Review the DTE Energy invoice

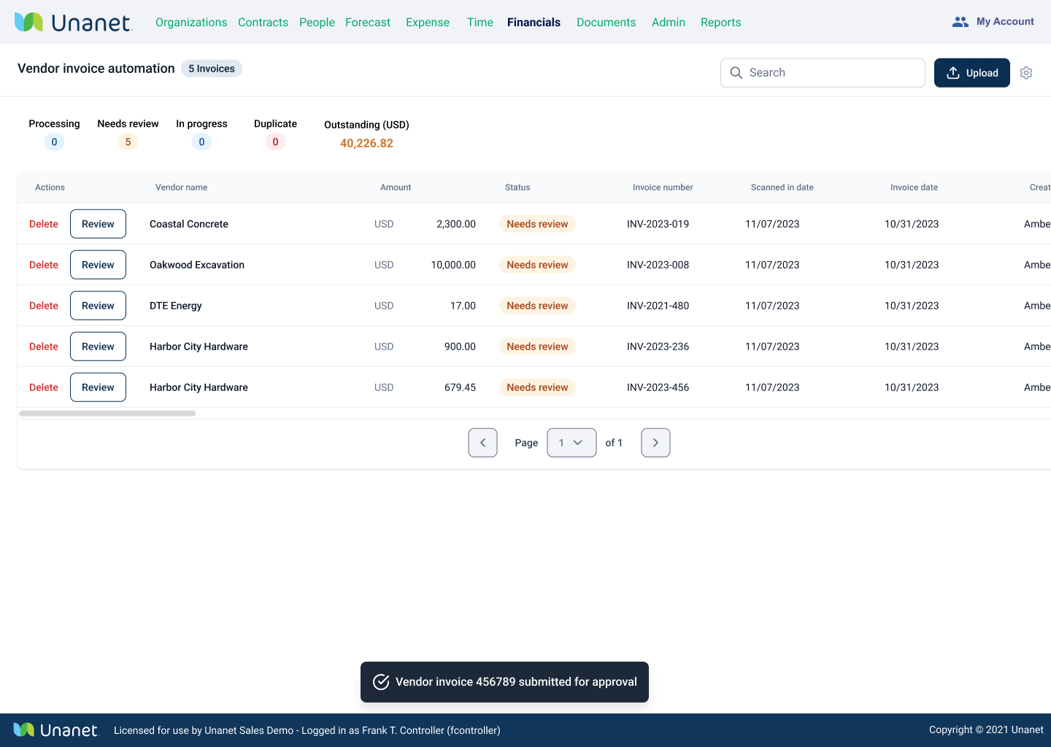(98, 306)
